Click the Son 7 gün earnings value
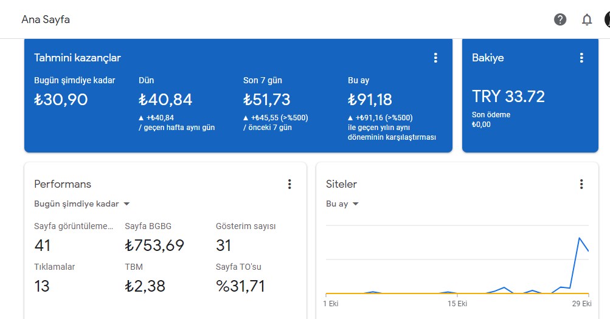 267,100
